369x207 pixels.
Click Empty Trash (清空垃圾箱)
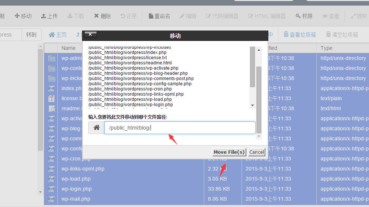click(x=342, y=35)
